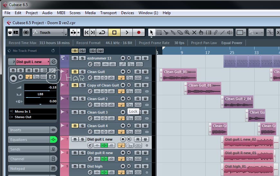Toggle Write automation on ezdrummer 13

coord(145,58)
